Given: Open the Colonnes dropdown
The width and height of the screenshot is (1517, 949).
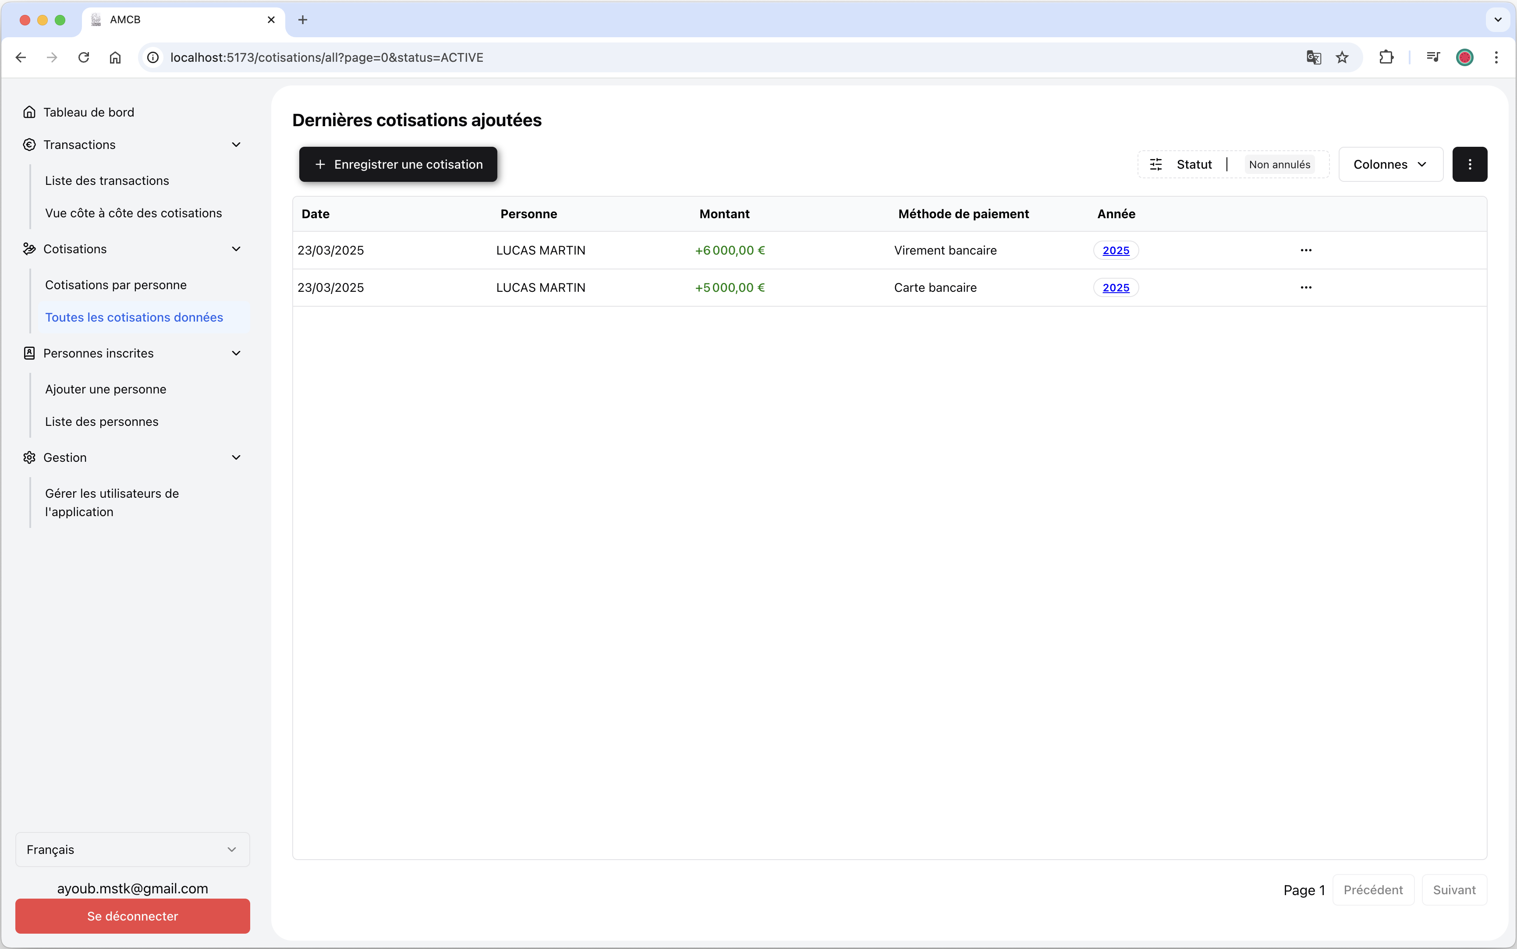Looking at the screenshot, I should click(1390, 164).
